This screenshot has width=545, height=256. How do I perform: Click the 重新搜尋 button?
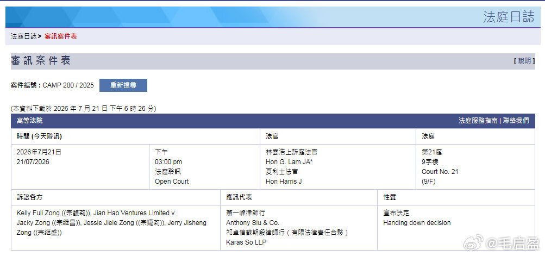123,85
